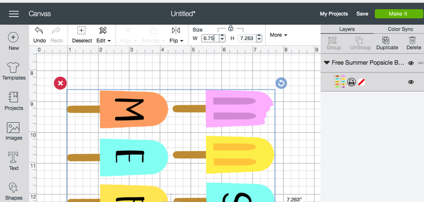Click the width input field
424x202 pixels.
[x=210, y=38]
